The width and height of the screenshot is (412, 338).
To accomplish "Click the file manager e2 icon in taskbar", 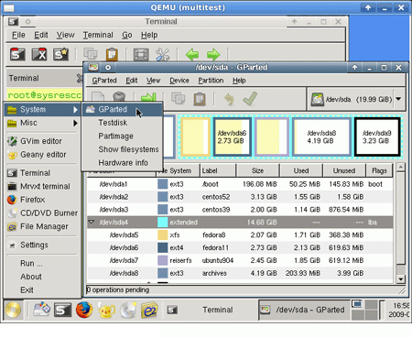I will (149, 311).
